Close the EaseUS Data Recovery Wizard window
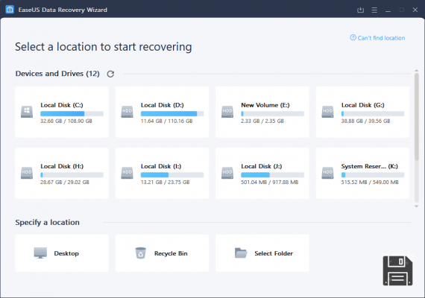Viewport: 425px width, 298px height. point(415,10)
